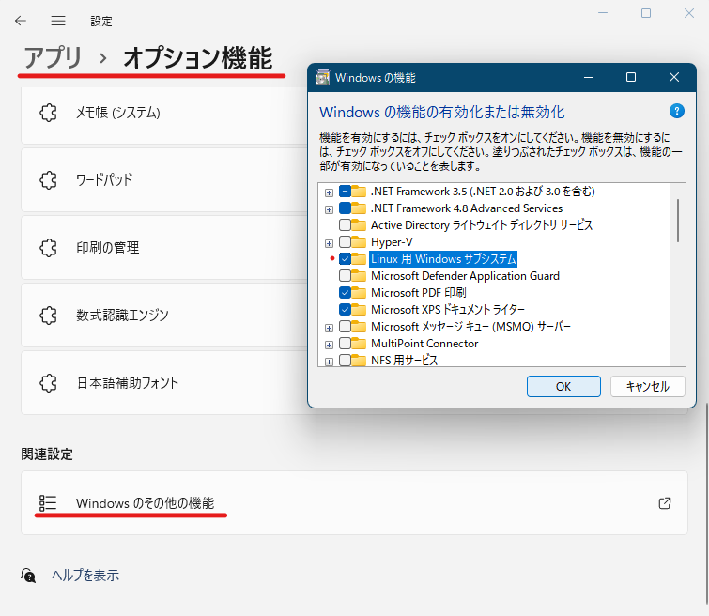Click the ワードパッド feature icon
Screen dimensions: 709x616
(49, 180)
